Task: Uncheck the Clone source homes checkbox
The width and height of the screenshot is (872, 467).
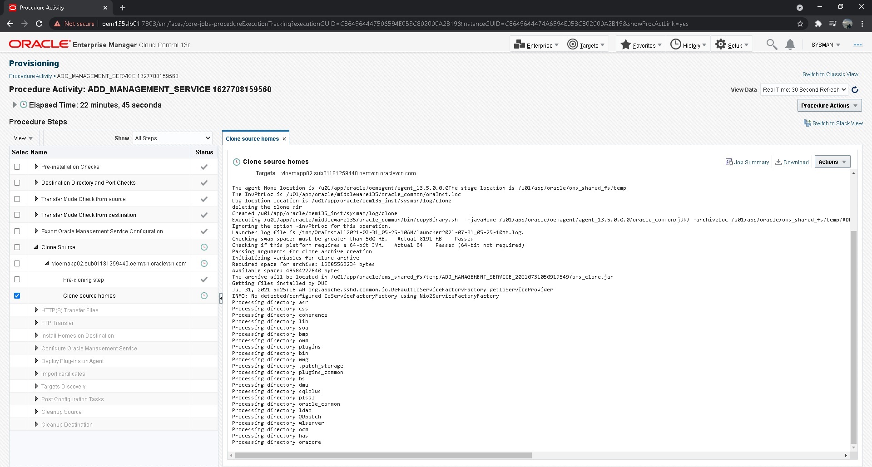Action: click(17, 295)
